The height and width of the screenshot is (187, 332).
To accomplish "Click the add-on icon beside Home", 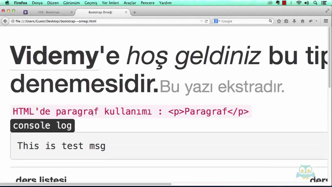I will pos(310,21).
